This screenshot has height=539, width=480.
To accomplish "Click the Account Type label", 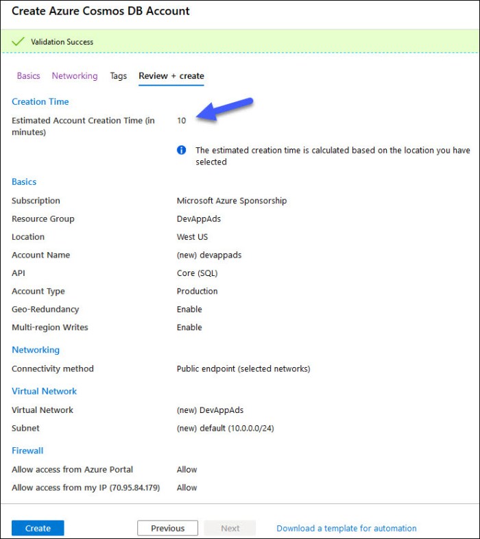I will 38,292.
